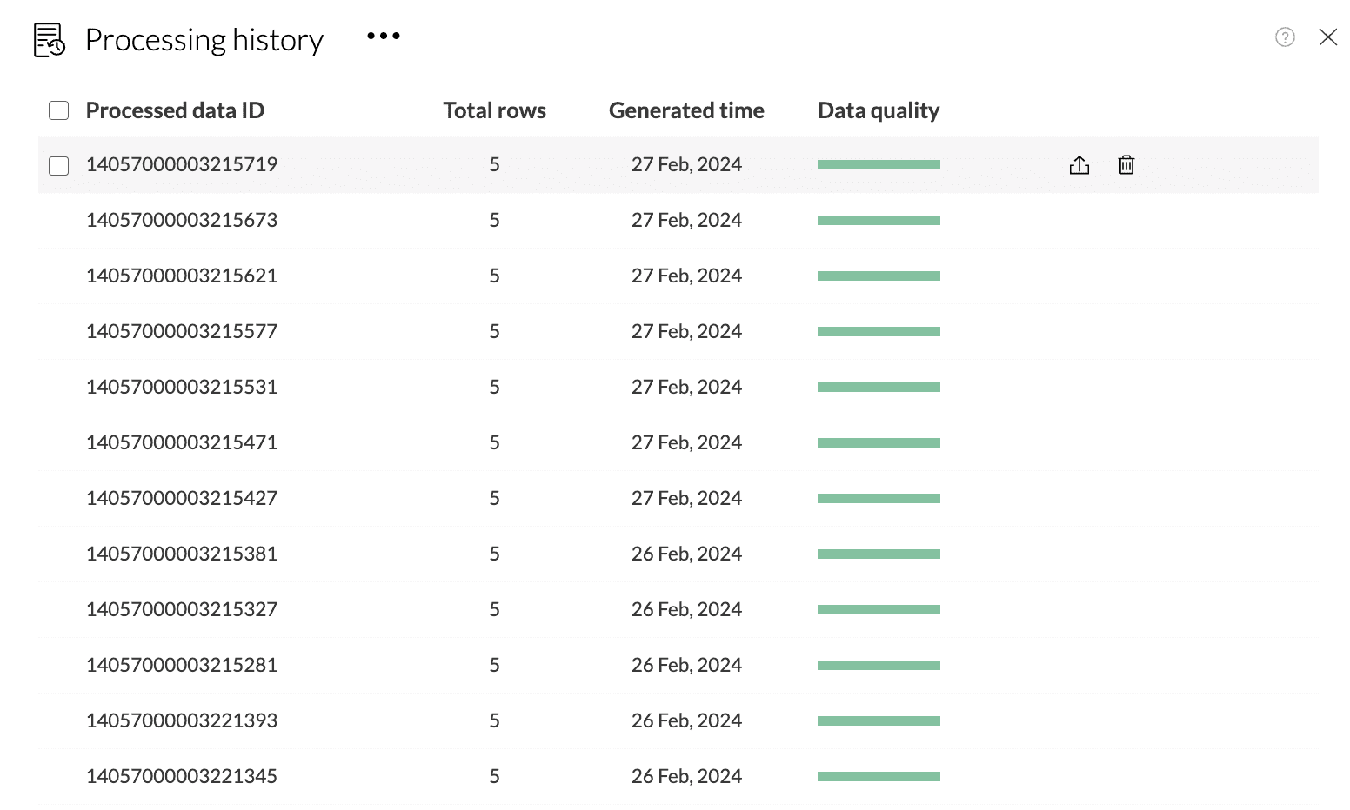Screen dimensions: 1350x810
Task: Select processed data ID 14057000003215621
Action: pyautogui.click(x=182, y=276)
